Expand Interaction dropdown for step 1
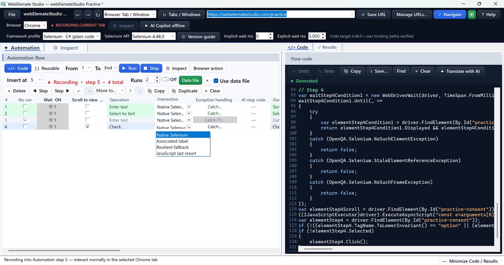The width and height of the screenshot is (504, 265). click(x=189, y=107)
